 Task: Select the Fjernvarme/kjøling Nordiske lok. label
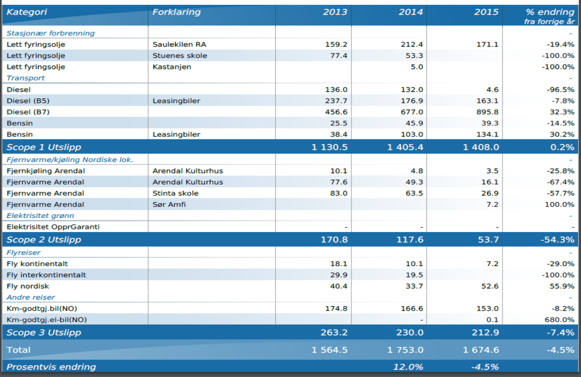[x=70, y=160]
